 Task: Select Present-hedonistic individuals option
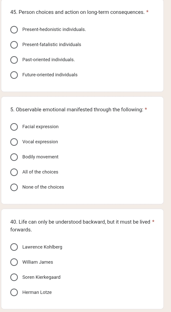14,30
